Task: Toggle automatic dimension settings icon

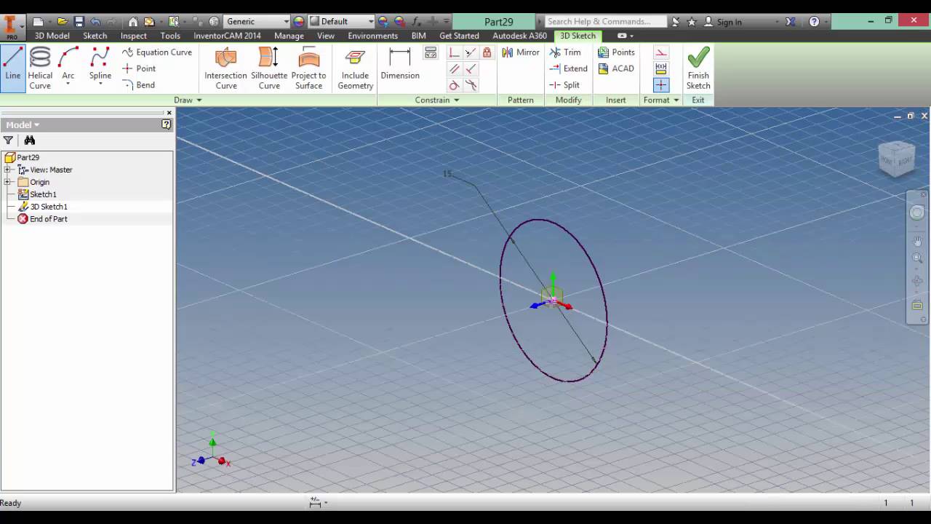Action: pos(431,52)
